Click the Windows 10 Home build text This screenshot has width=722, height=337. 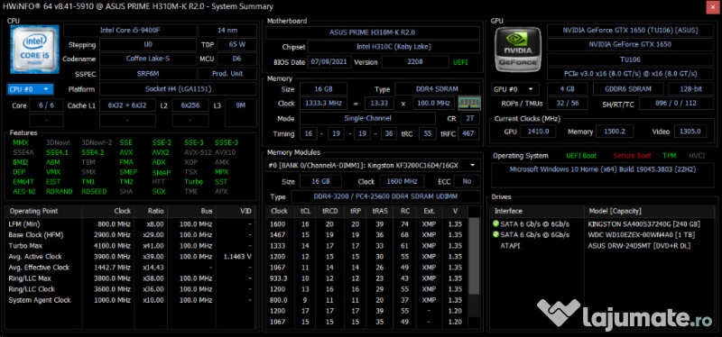point(603,169)
